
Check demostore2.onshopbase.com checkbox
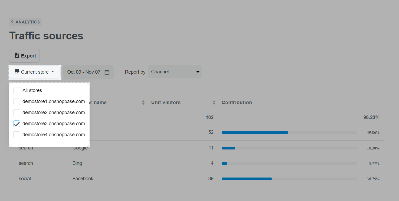(x=17, y=113)
